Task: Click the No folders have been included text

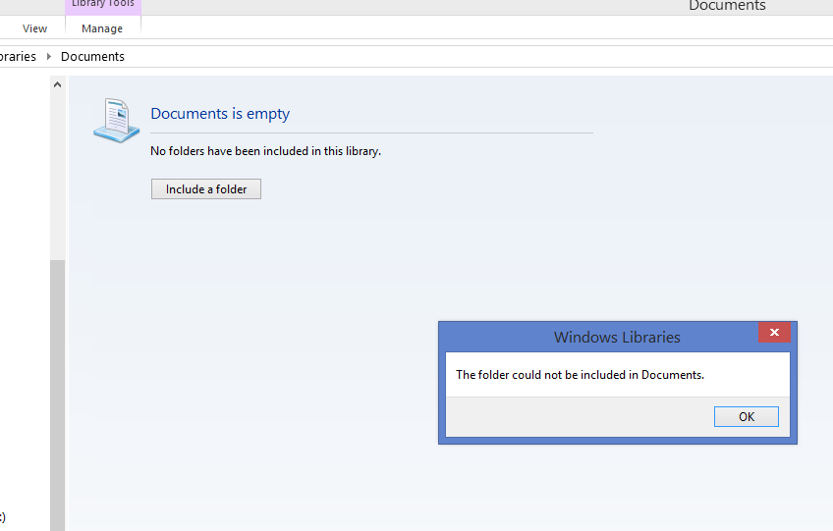Action: click(265, 151)
